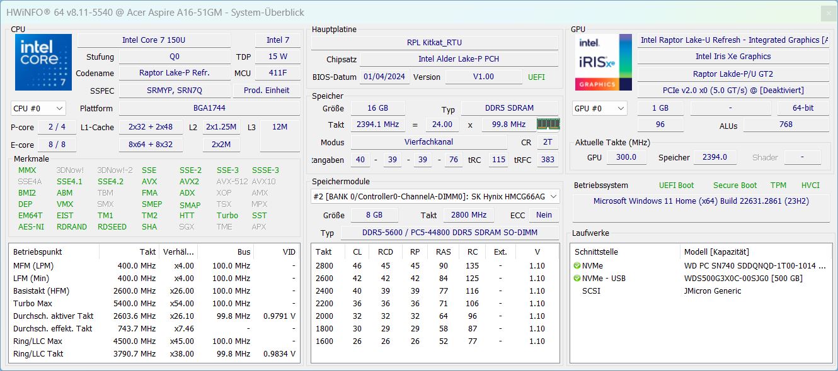Click the 411F MCU value

[277, 73]
